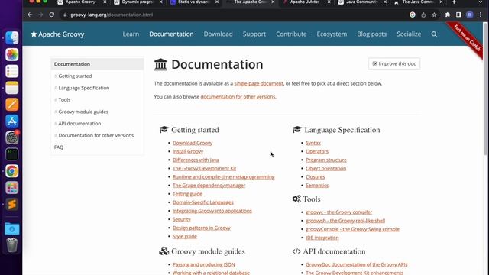Open the tab search dropdown chevron
Viewport: 489px width, 275px height.
click(x=481, y=2)
